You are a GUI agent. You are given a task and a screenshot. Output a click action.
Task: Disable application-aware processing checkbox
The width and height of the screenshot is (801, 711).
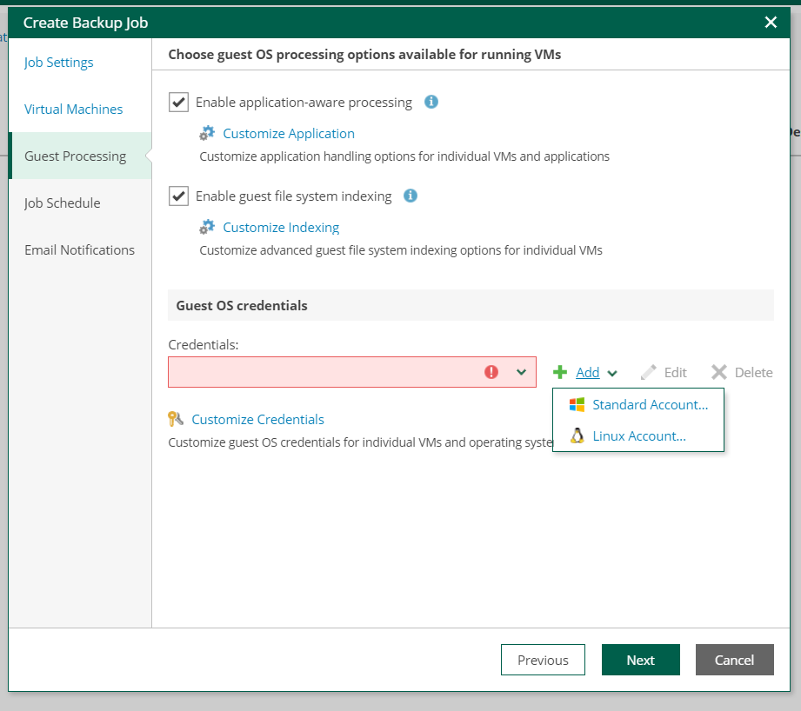178,102
